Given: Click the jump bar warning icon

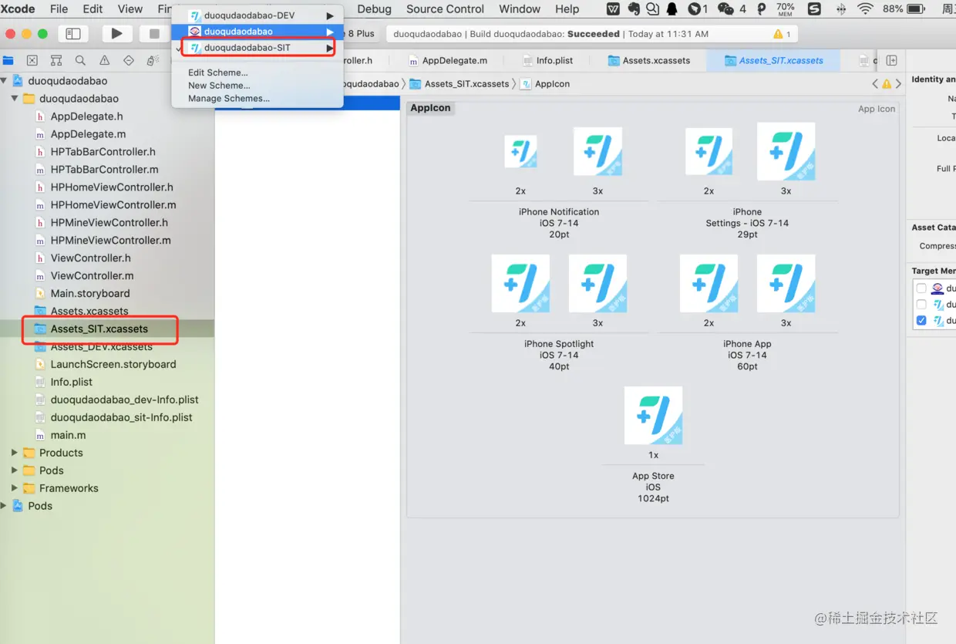Looking at the screenshot, I should [887, 84].
